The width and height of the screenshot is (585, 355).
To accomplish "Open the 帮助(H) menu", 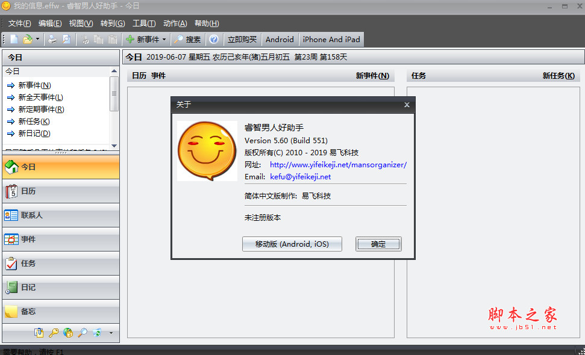I will pos(207,23).
